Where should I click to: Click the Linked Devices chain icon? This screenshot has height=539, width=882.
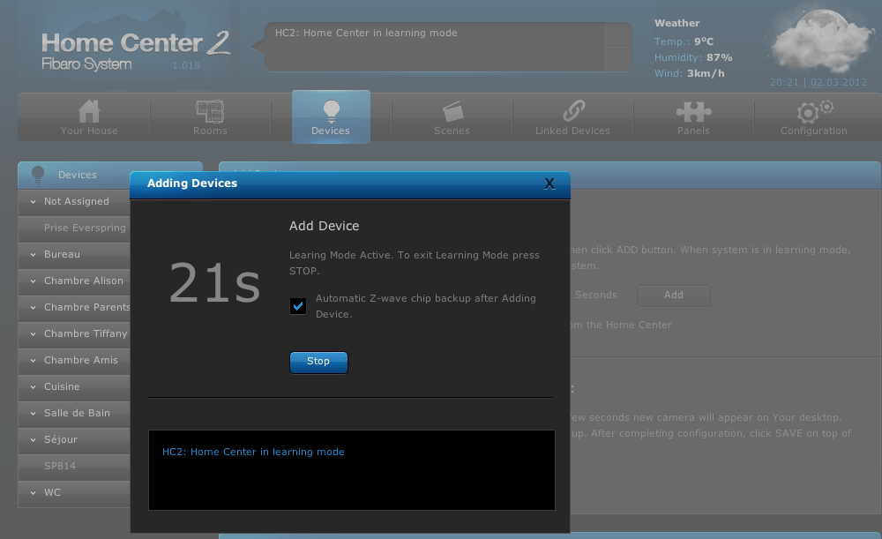coord(573,111)
